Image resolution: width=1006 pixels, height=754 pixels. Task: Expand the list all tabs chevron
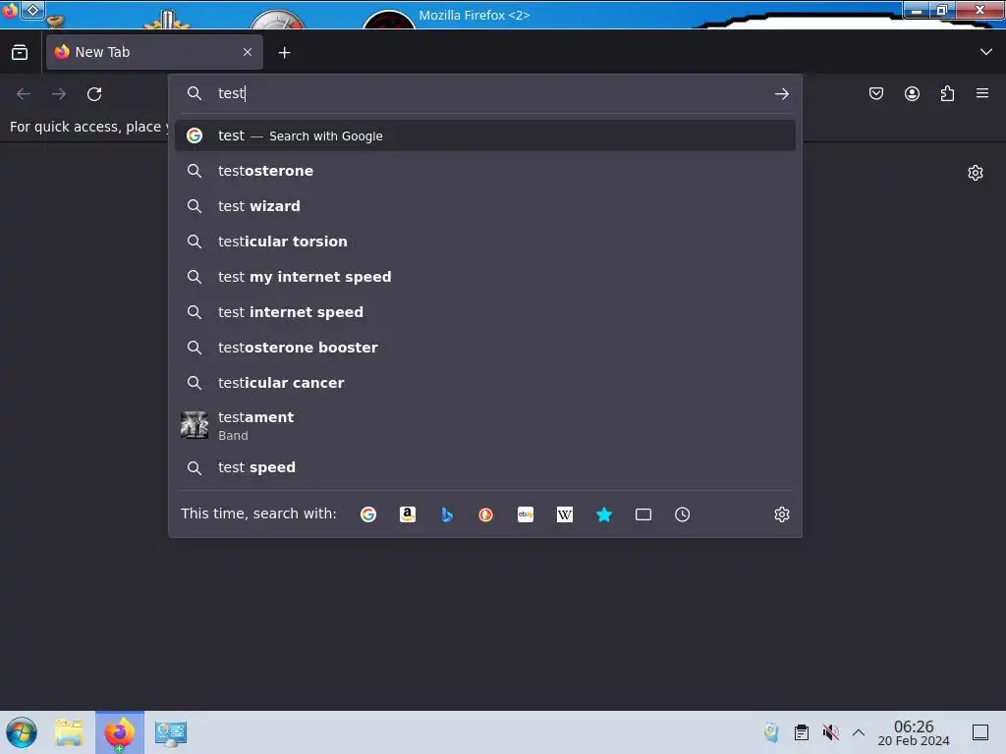(986, 52)
